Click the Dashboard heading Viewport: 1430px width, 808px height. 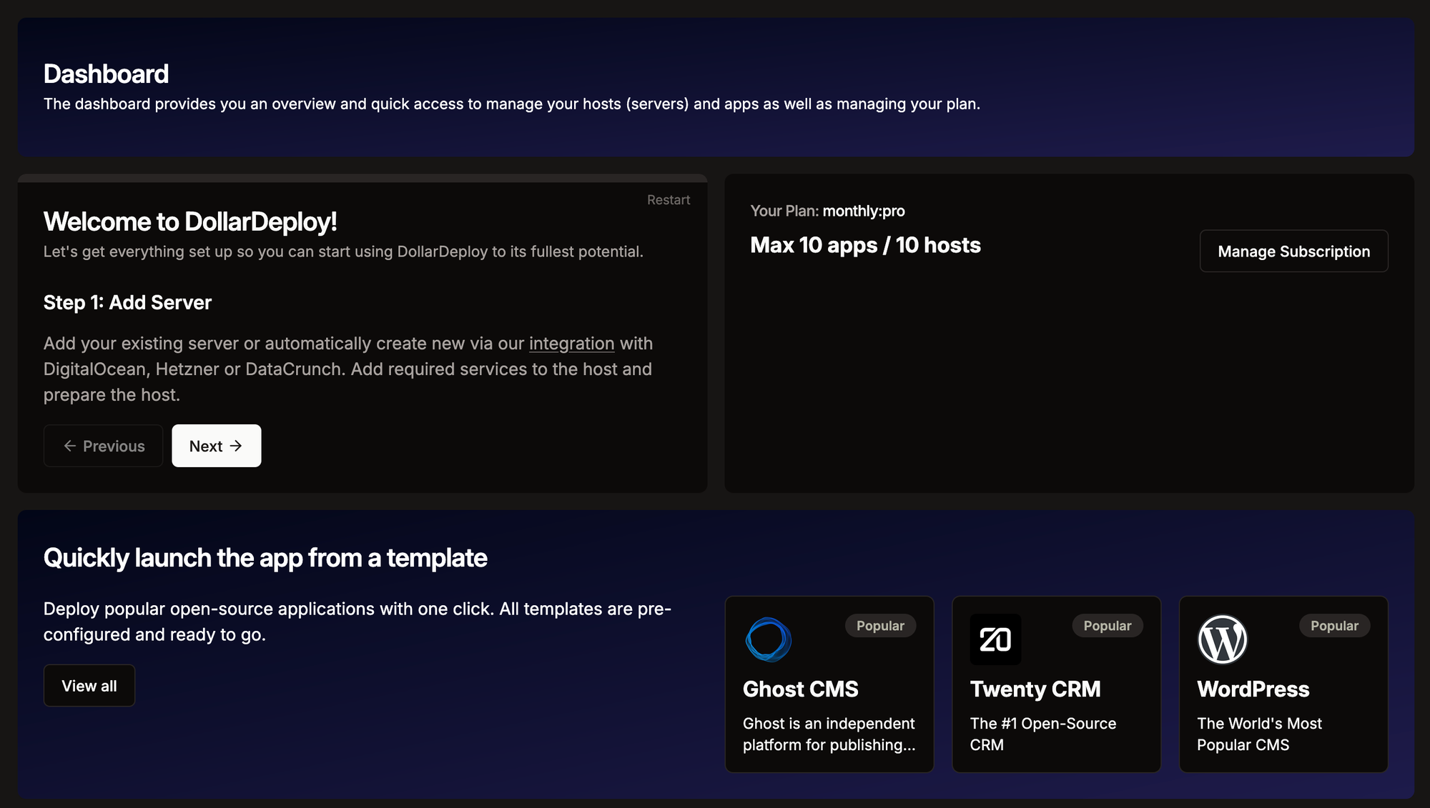click(x=107, y=74)
